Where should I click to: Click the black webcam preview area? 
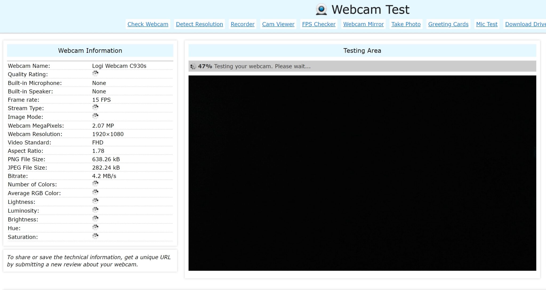[362, 173]
